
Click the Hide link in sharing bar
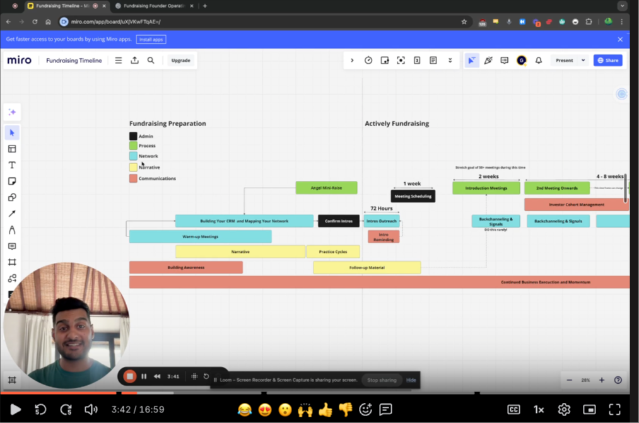tap(411, 380)
